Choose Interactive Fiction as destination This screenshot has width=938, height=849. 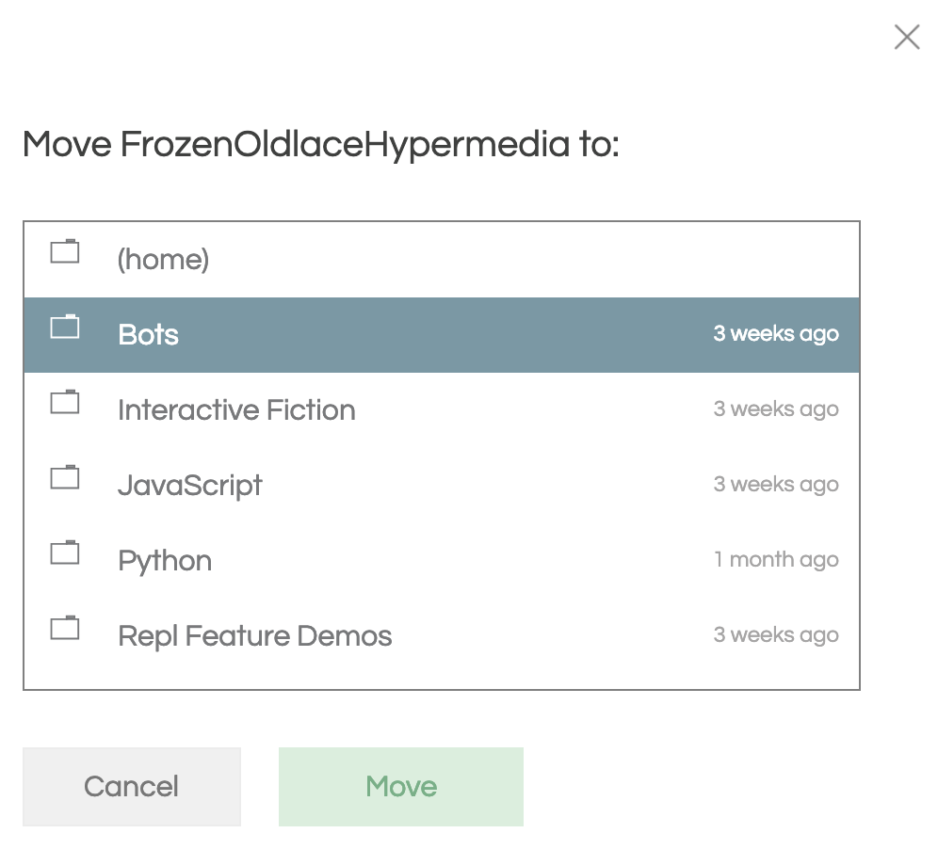tap(442, 410)
